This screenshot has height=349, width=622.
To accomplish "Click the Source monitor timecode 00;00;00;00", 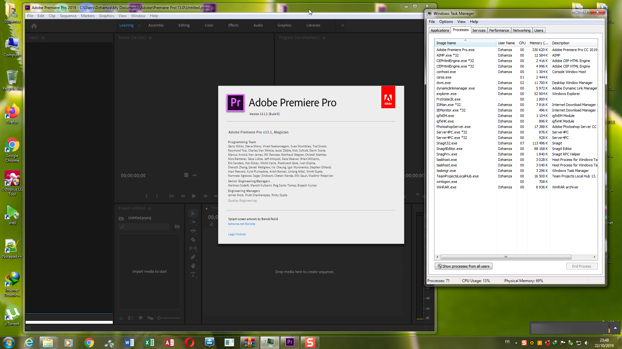I will coord(133,176).
